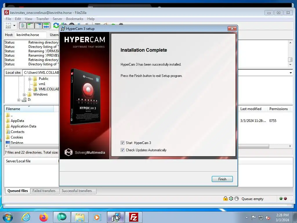297x223 pixels.
Task: Click Server/Local file column header
Action: click(x=30, y=161)
